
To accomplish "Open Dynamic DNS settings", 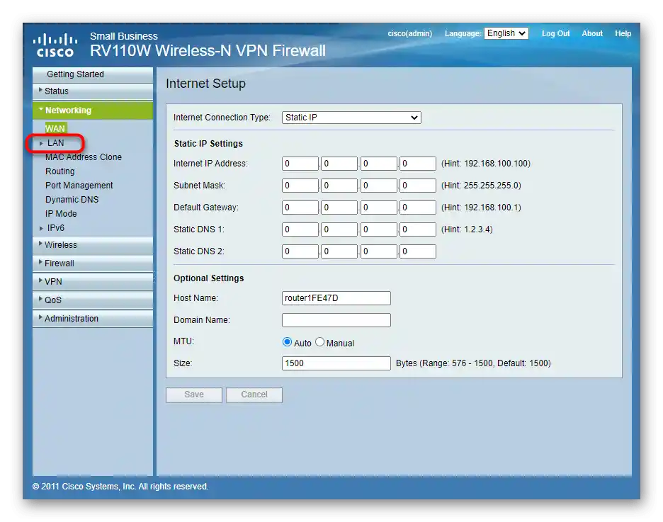I will [x=72, y=200].
